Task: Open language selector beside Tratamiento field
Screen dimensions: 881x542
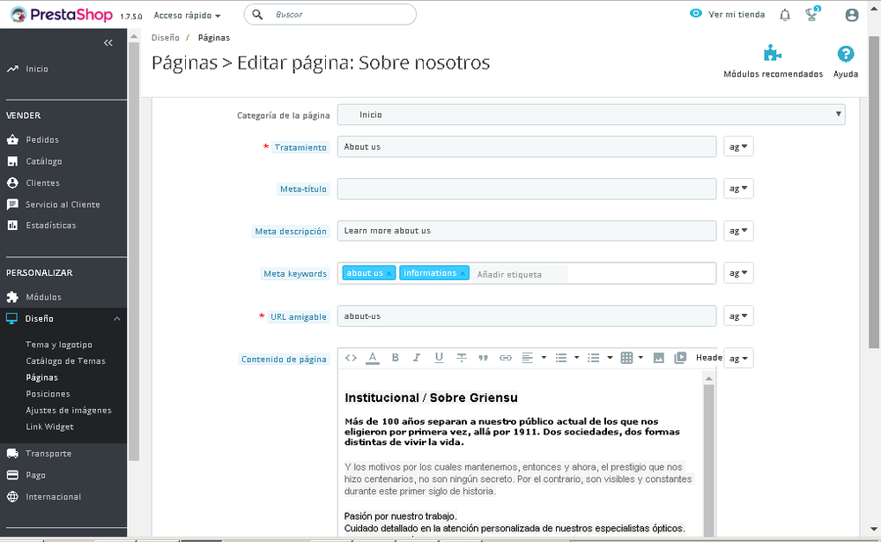Action: coord(738,147)
